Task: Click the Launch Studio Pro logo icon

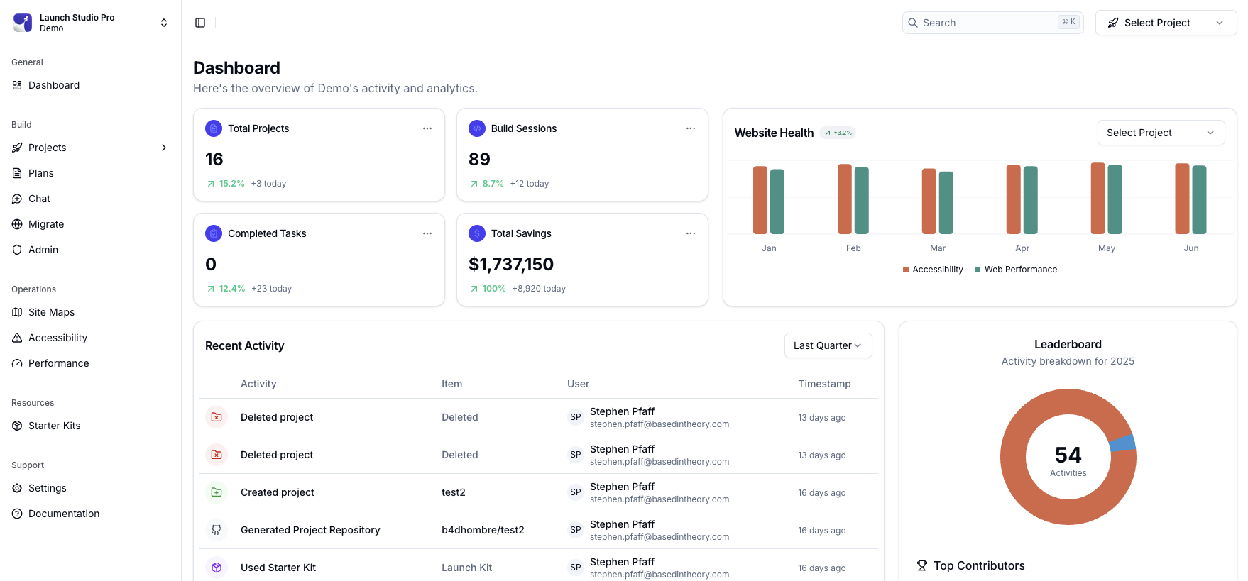Action: 23,23
